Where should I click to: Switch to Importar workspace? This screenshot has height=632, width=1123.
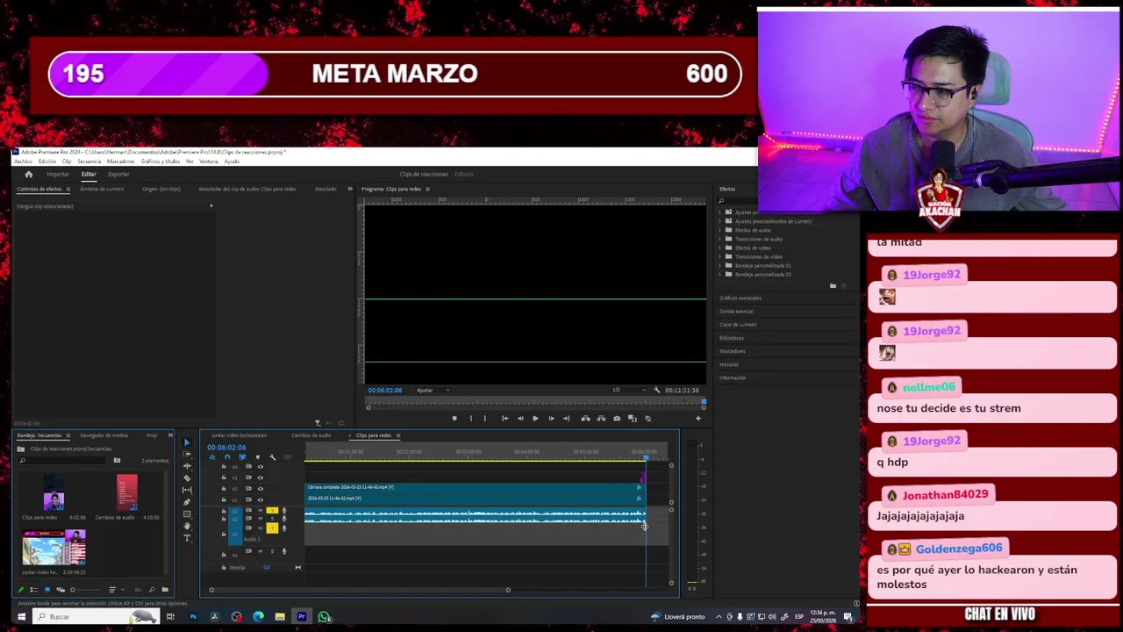click(x=58, y=174)
